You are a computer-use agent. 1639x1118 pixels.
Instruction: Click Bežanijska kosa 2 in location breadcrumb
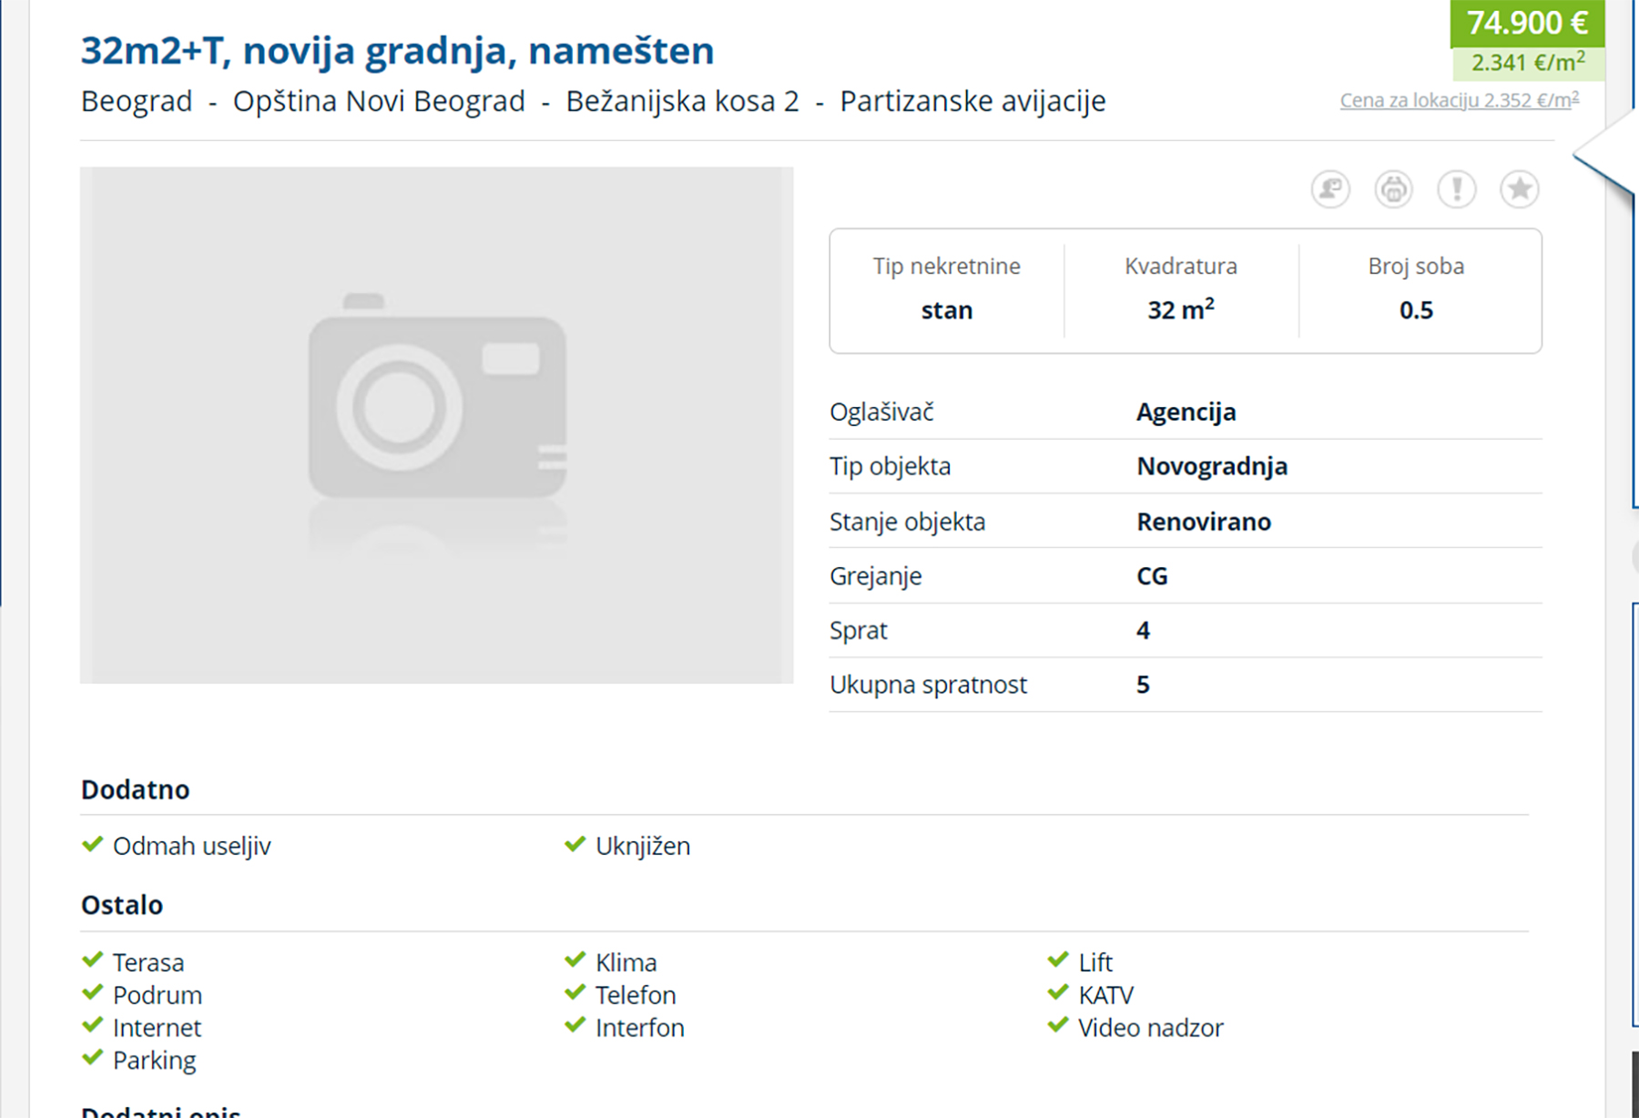pos(682,101)
